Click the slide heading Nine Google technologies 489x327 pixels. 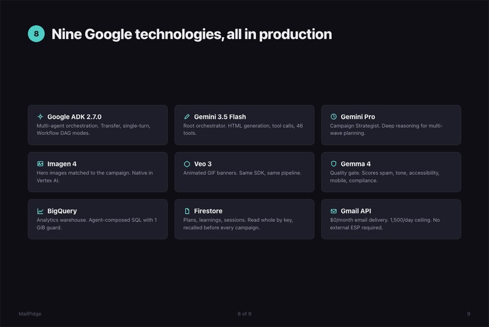[192, 34]
